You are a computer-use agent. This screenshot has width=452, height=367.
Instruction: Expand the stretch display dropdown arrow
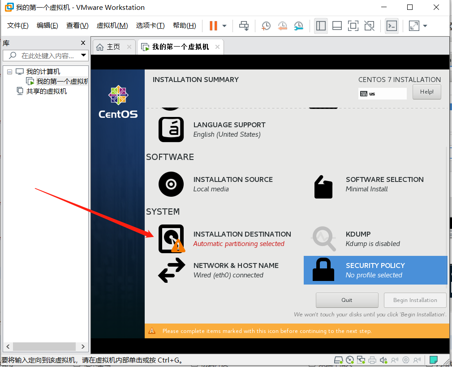(425, 26)
